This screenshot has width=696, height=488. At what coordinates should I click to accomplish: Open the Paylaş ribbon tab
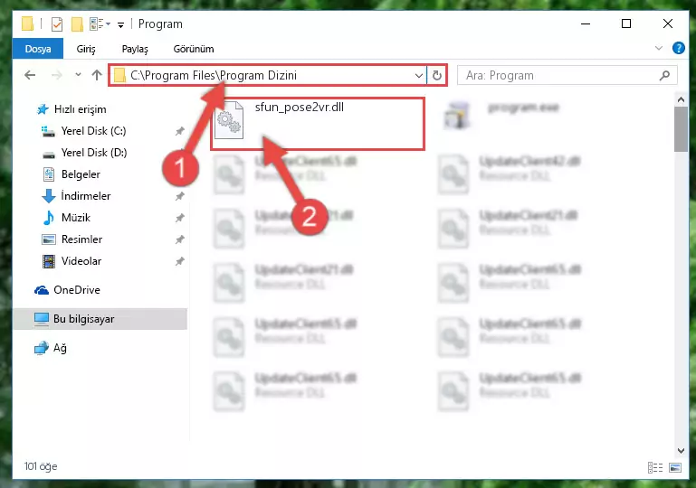(135, 49)
